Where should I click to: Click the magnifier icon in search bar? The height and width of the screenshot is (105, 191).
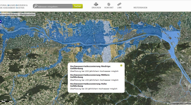(35, 6)
